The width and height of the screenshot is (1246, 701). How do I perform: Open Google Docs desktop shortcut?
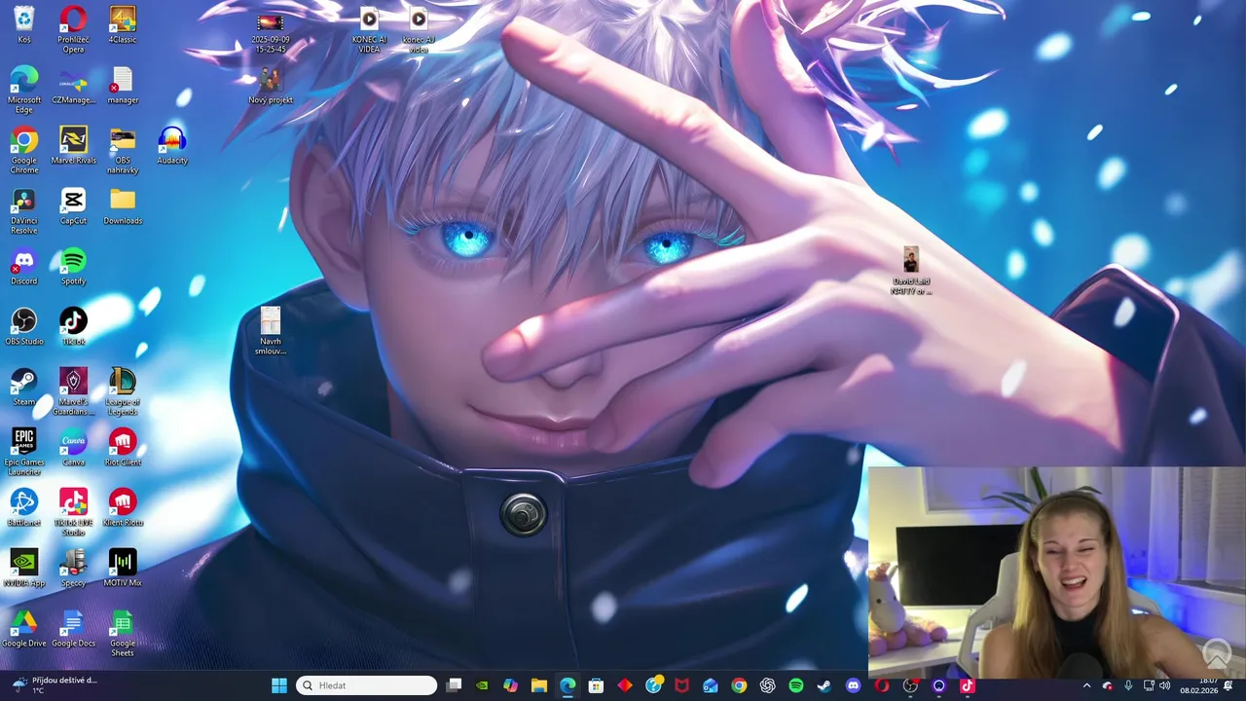coord(73,629)
